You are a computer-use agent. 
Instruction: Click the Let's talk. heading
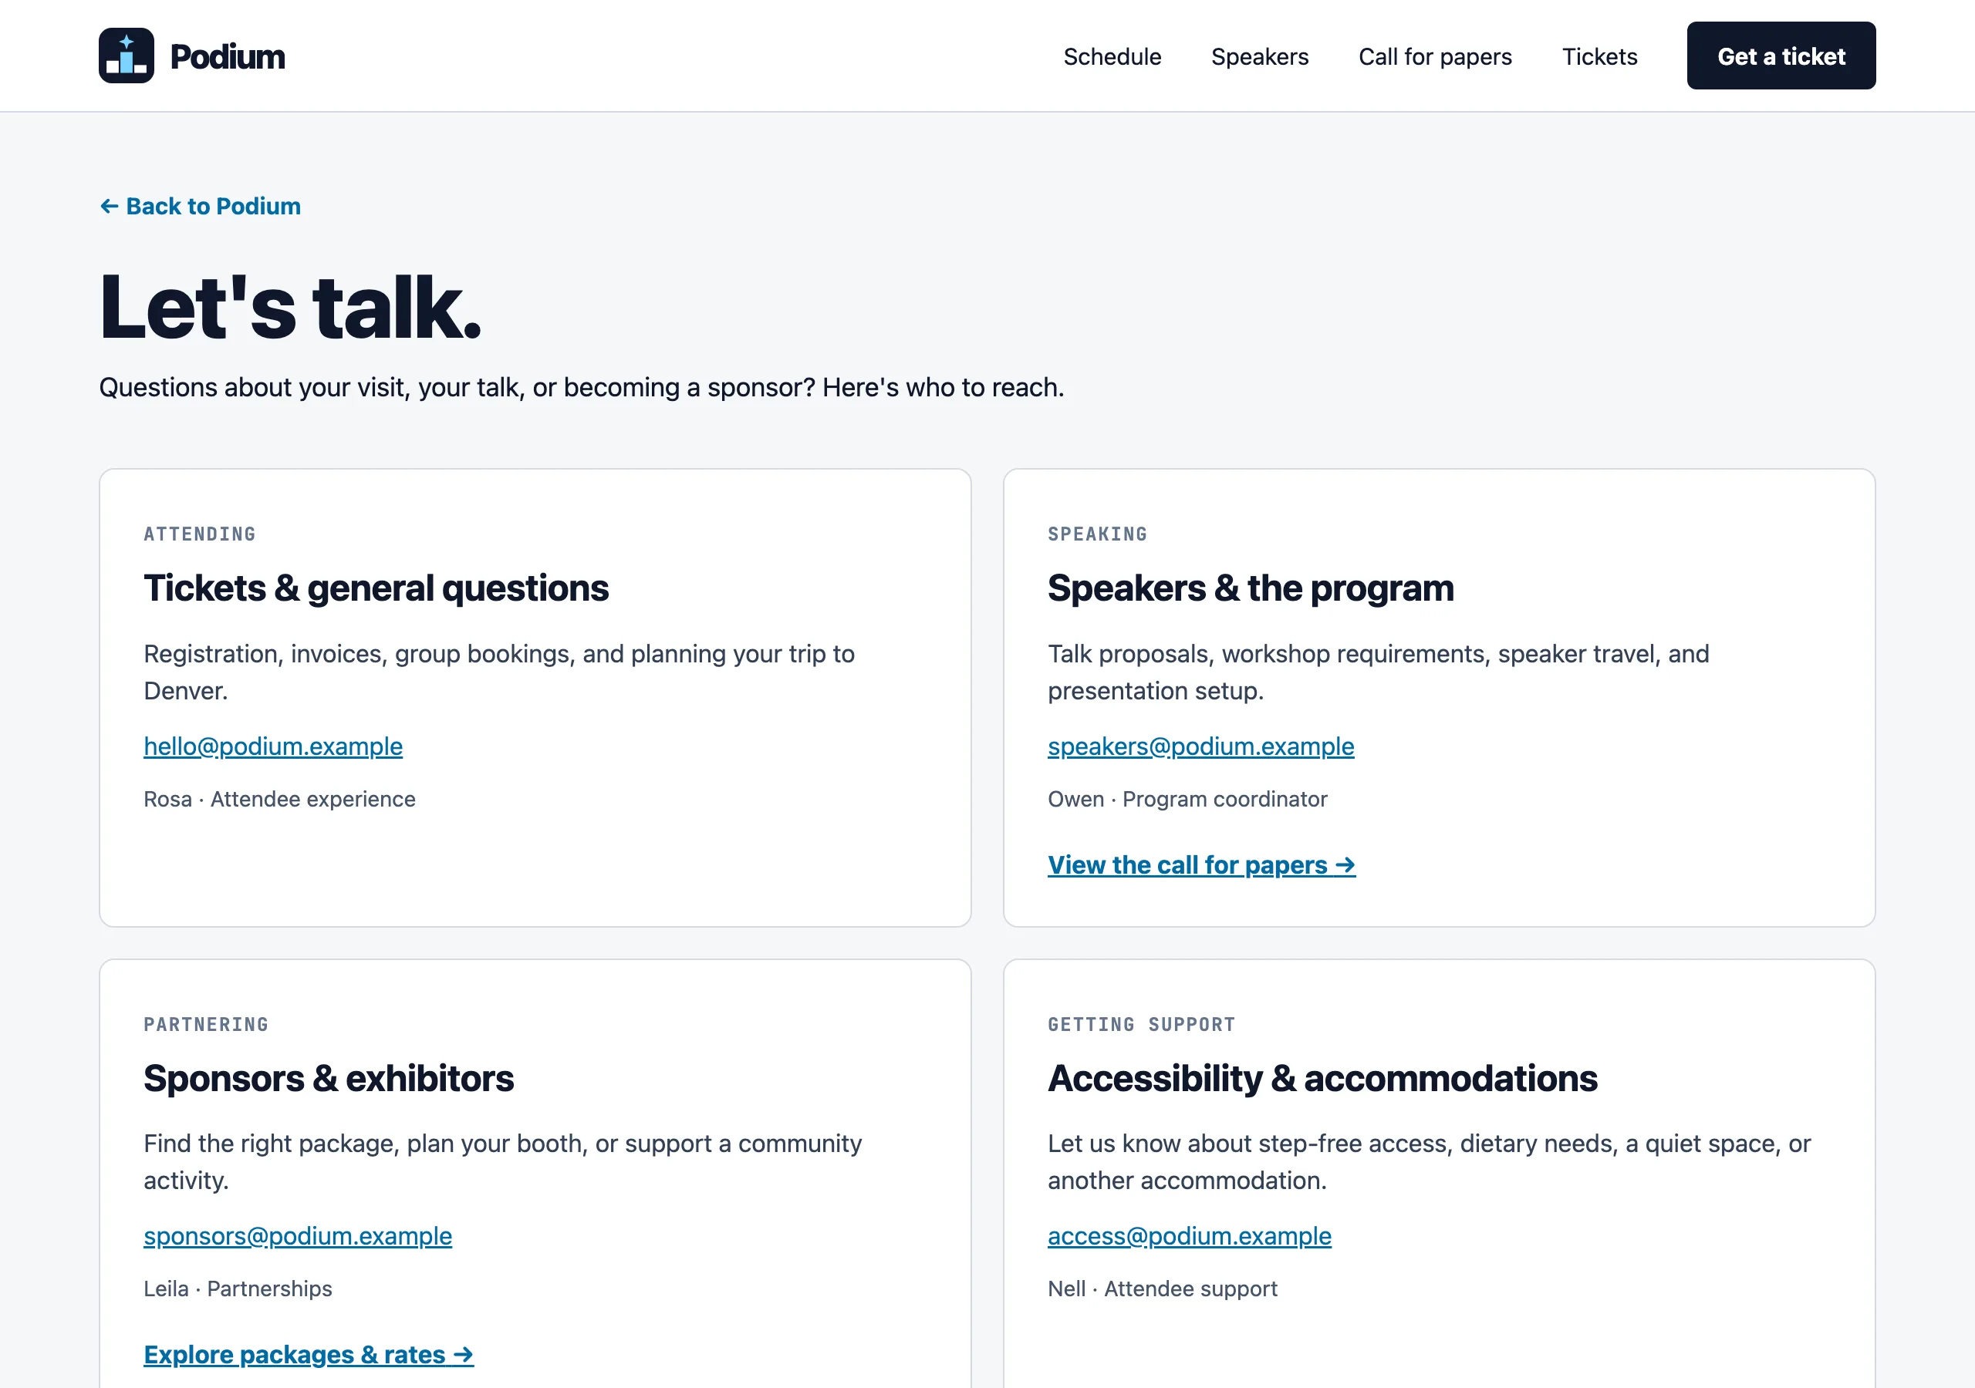point(290,307)
